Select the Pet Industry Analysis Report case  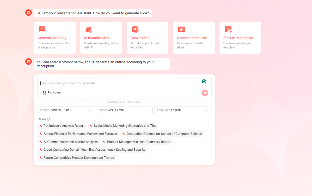click(x=62, y=126)
